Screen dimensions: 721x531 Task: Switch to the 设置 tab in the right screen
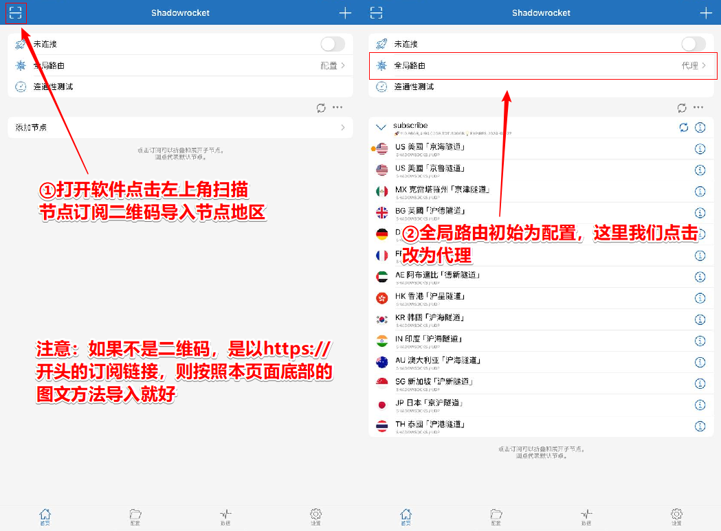pyautogui.click(x=676, y=516)
